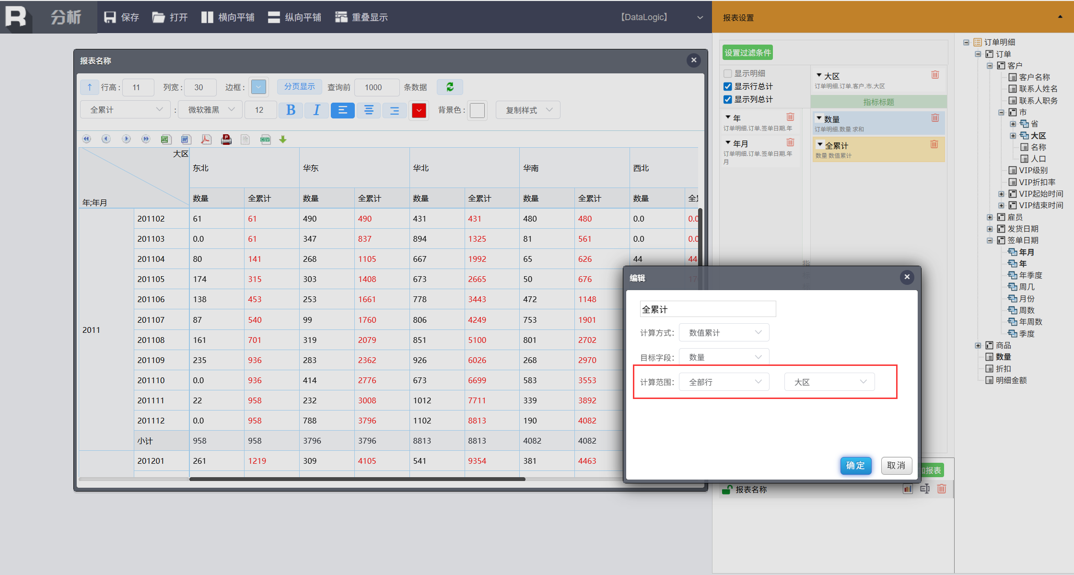Screen dimensions: 1074x575
Task: Confirm the dialog with 确定 button
Action: click(855, 465)
